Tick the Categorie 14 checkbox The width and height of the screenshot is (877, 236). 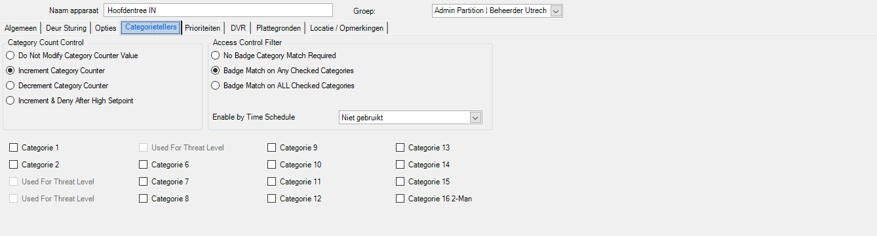coord(400,165)
